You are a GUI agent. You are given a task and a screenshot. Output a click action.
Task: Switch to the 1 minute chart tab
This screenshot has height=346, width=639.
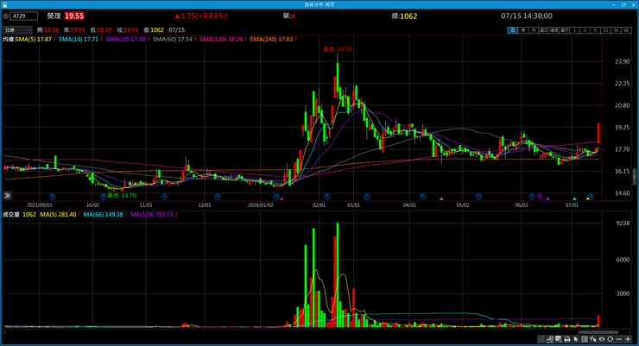click(x=574, y=30)
